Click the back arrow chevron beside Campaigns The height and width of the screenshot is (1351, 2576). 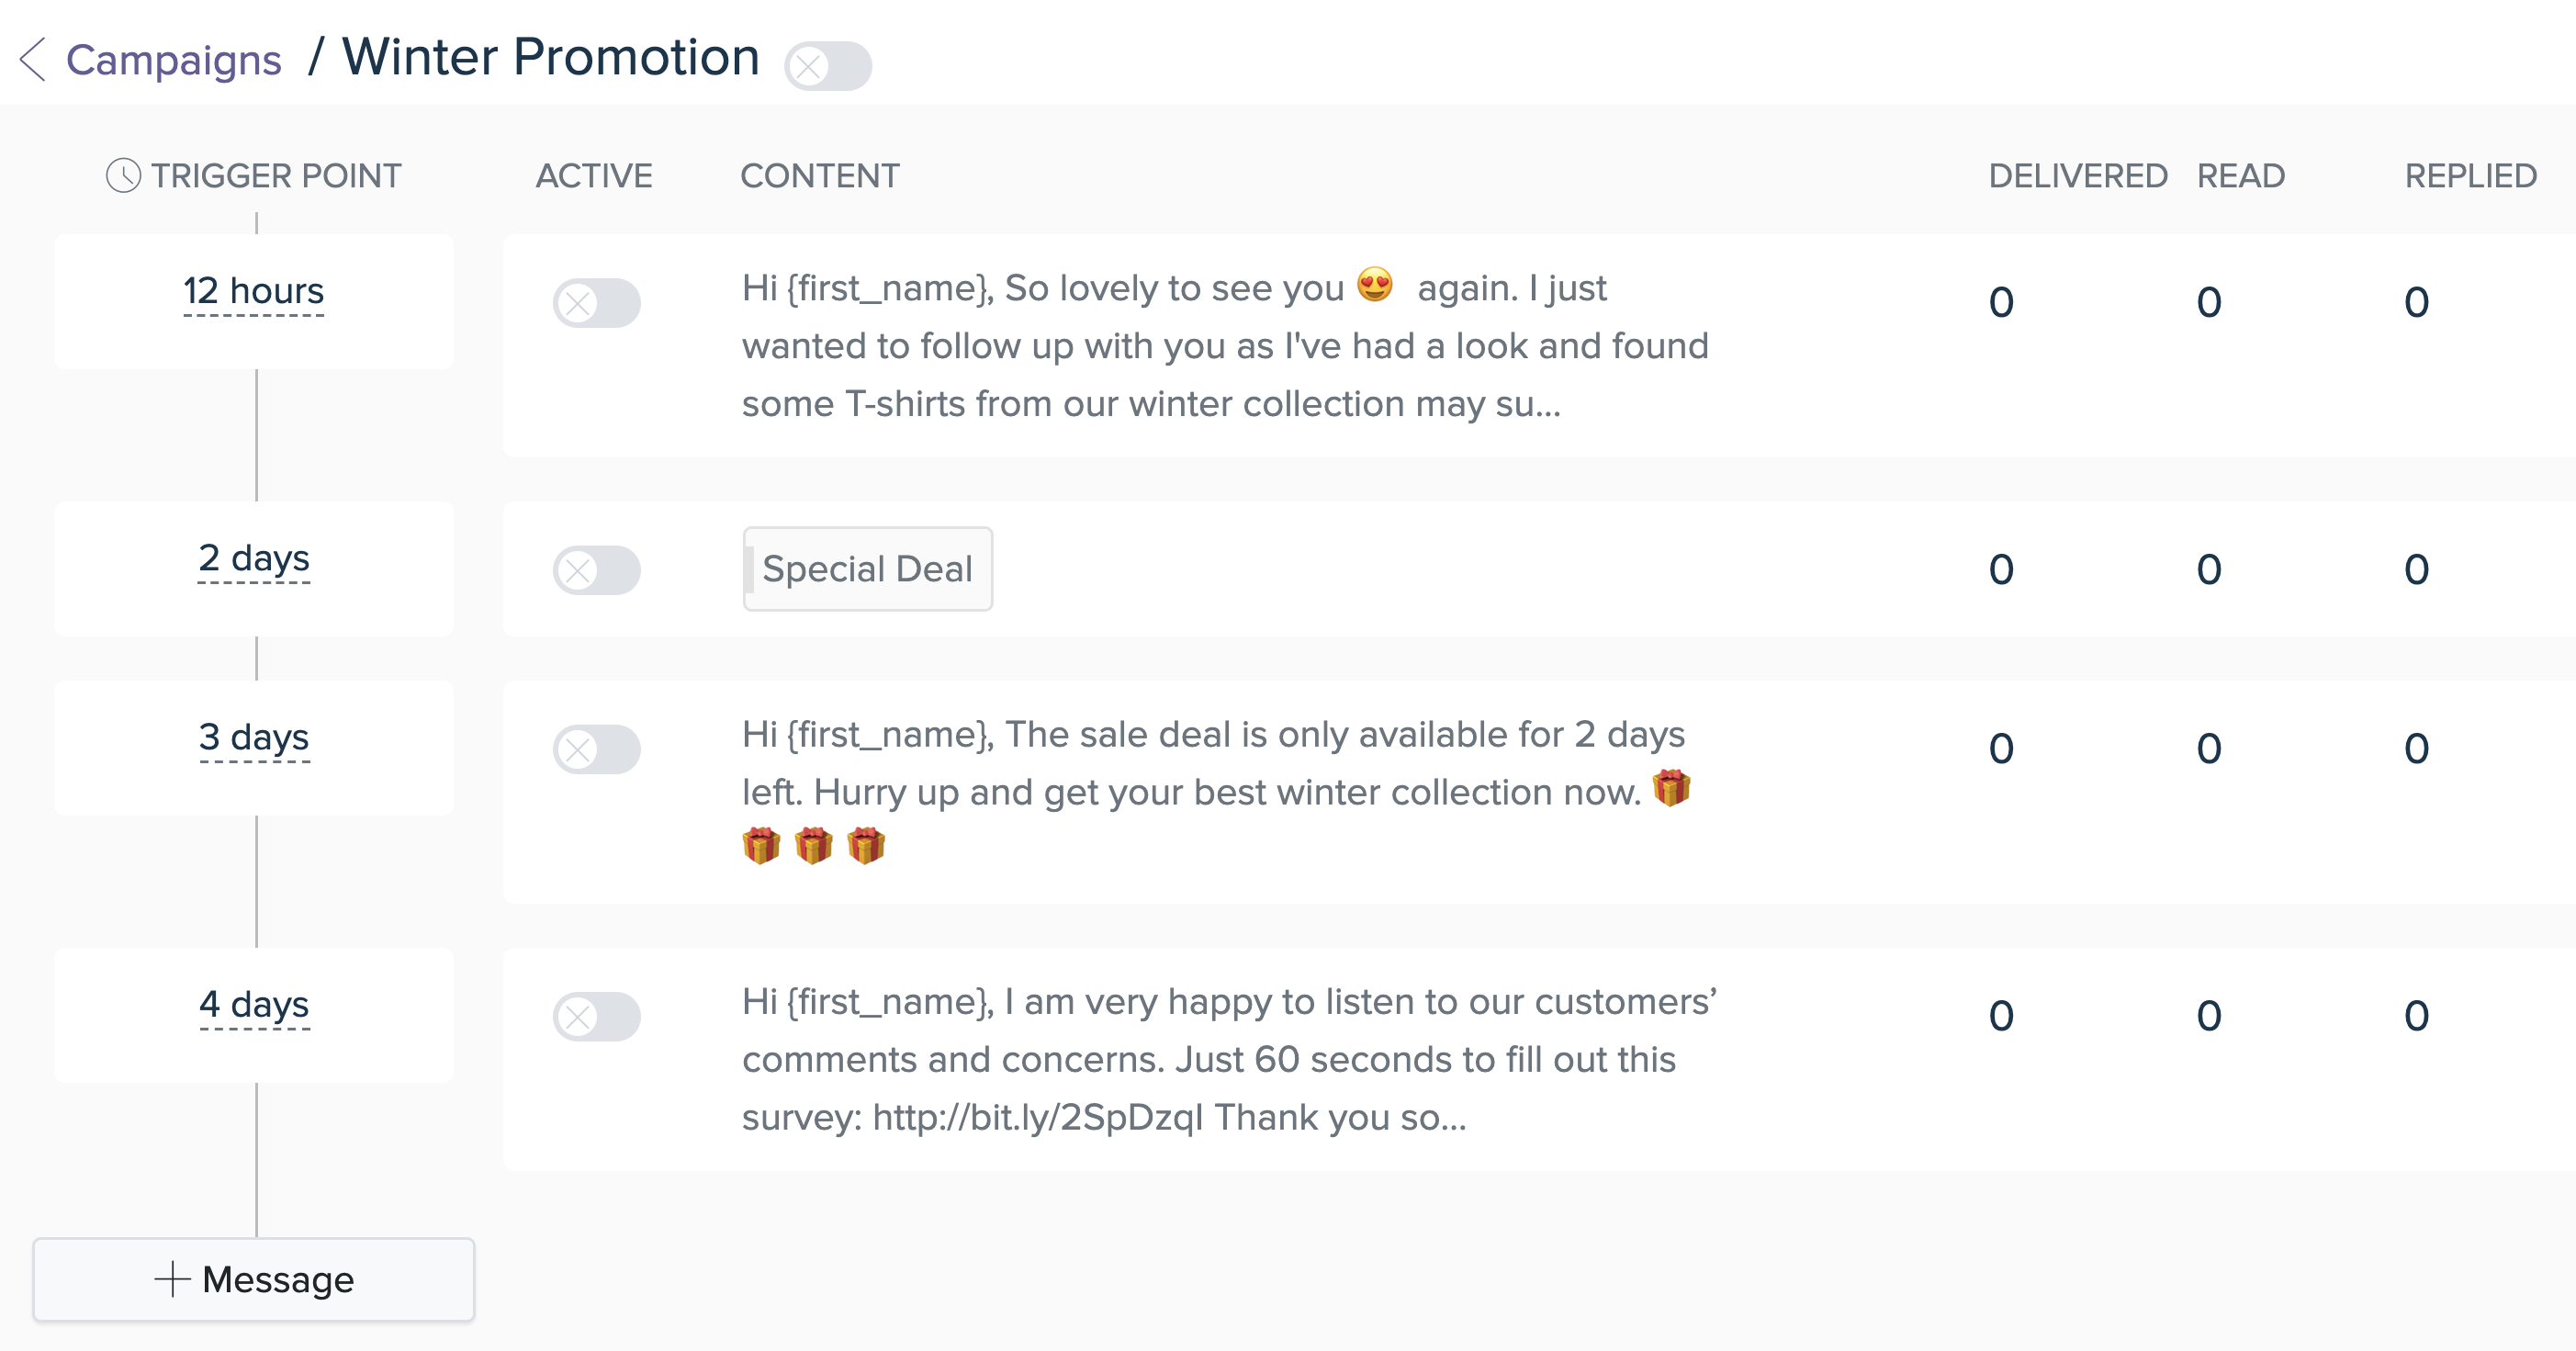33,60
